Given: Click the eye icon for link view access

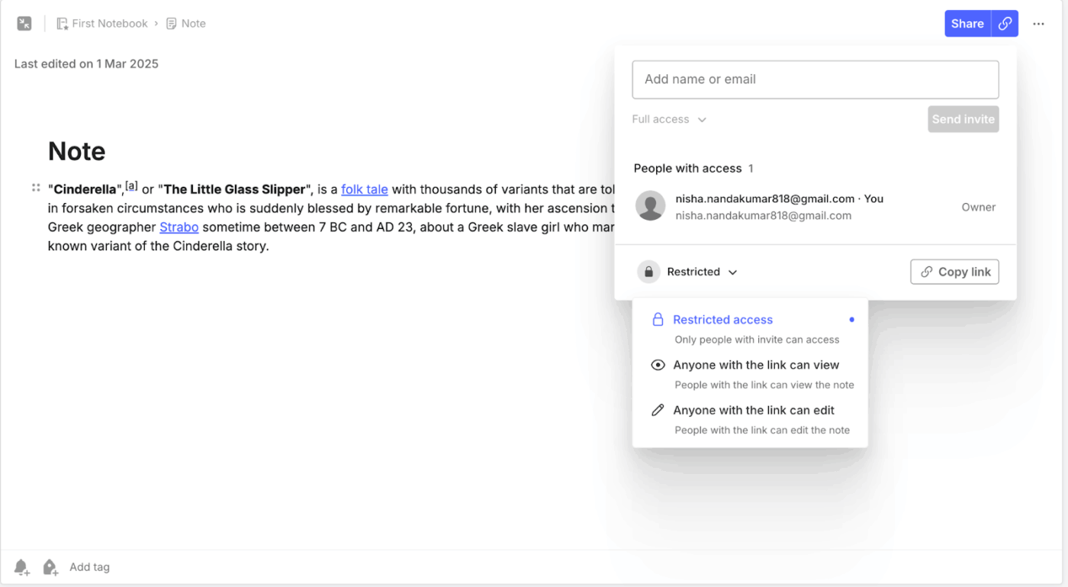Looking at the screenshot, I should (658, 365).
